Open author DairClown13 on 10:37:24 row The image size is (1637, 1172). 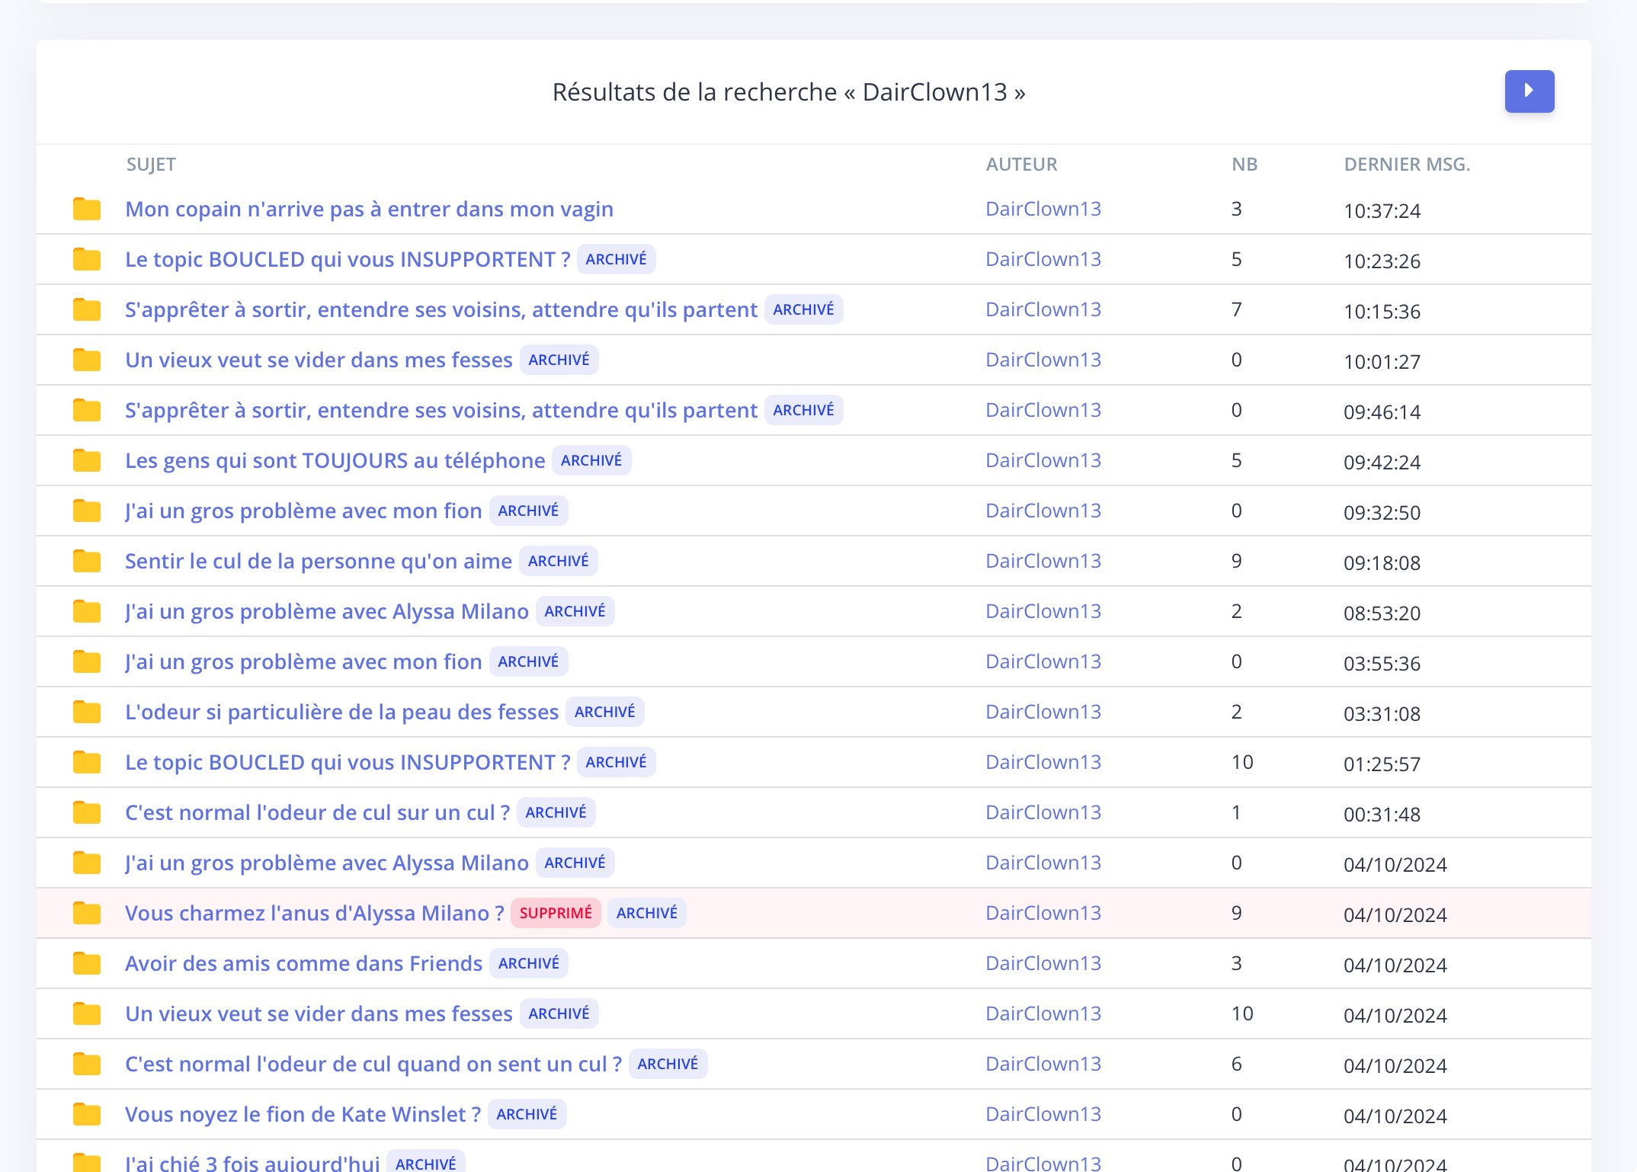point(1043,209)
